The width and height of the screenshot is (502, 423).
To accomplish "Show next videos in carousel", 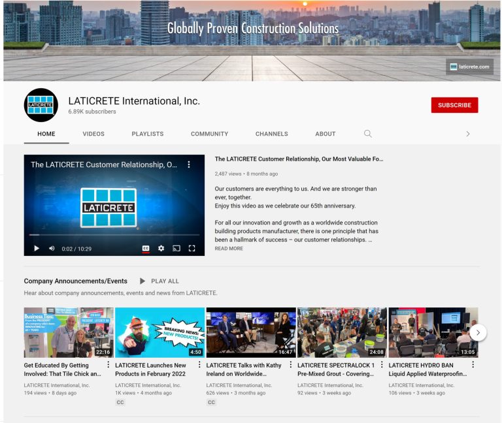I will [478, 332].
